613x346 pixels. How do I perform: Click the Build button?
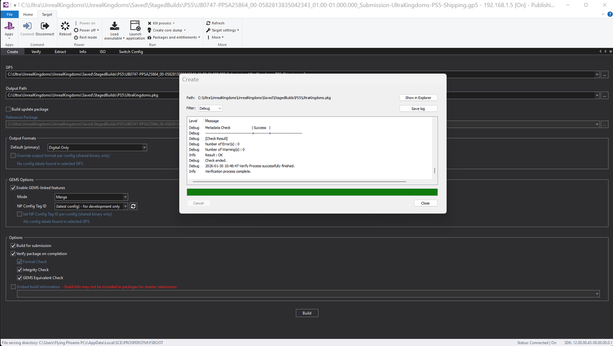tap(307, 313)
